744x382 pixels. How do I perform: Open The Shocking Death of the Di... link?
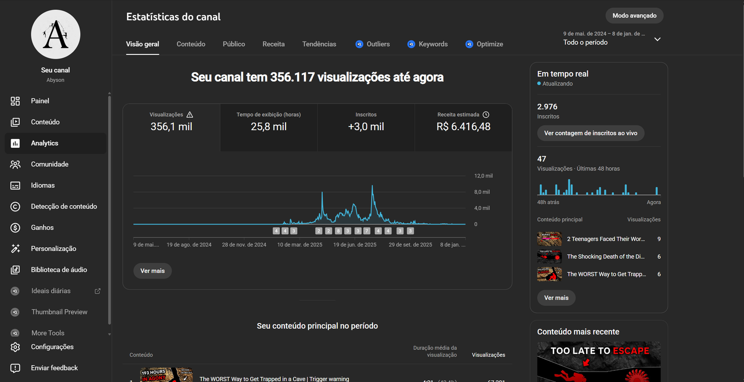coord(606,257)
